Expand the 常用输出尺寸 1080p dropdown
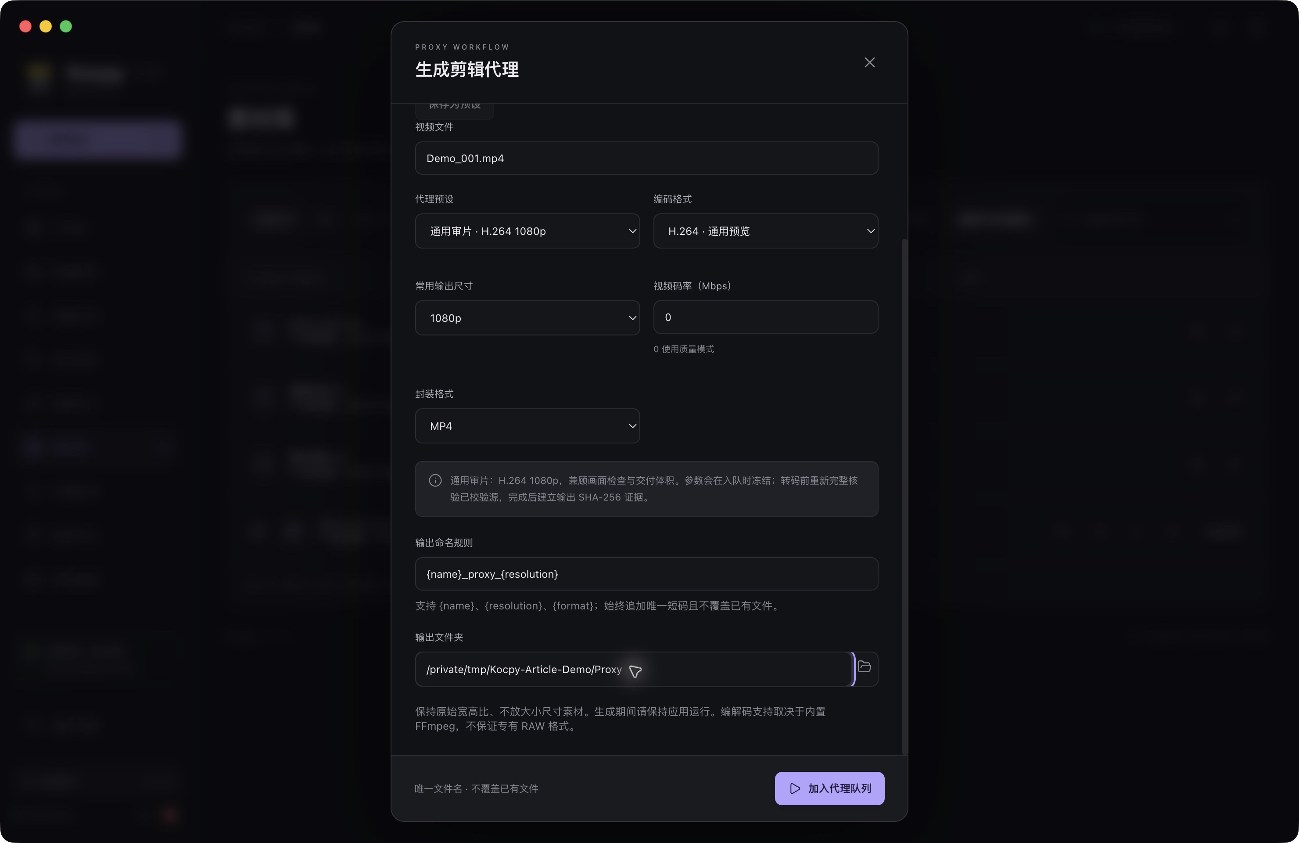1299x843 pixels. click(x=527, y=318)
